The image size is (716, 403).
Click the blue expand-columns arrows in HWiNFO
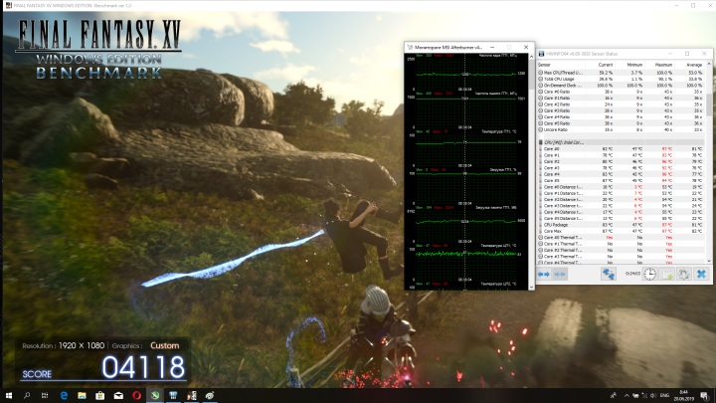pos(543,274)
